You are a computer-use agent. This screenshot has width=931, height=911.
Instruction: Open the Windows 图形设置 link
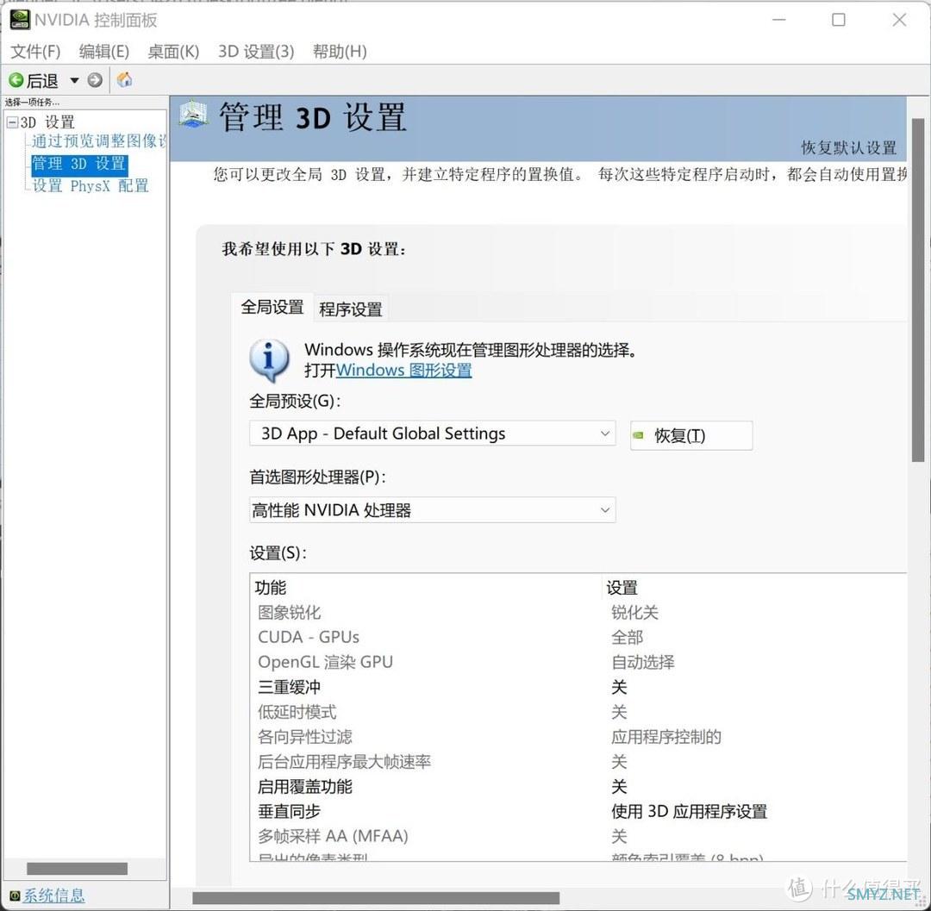[x=403, y=371]
